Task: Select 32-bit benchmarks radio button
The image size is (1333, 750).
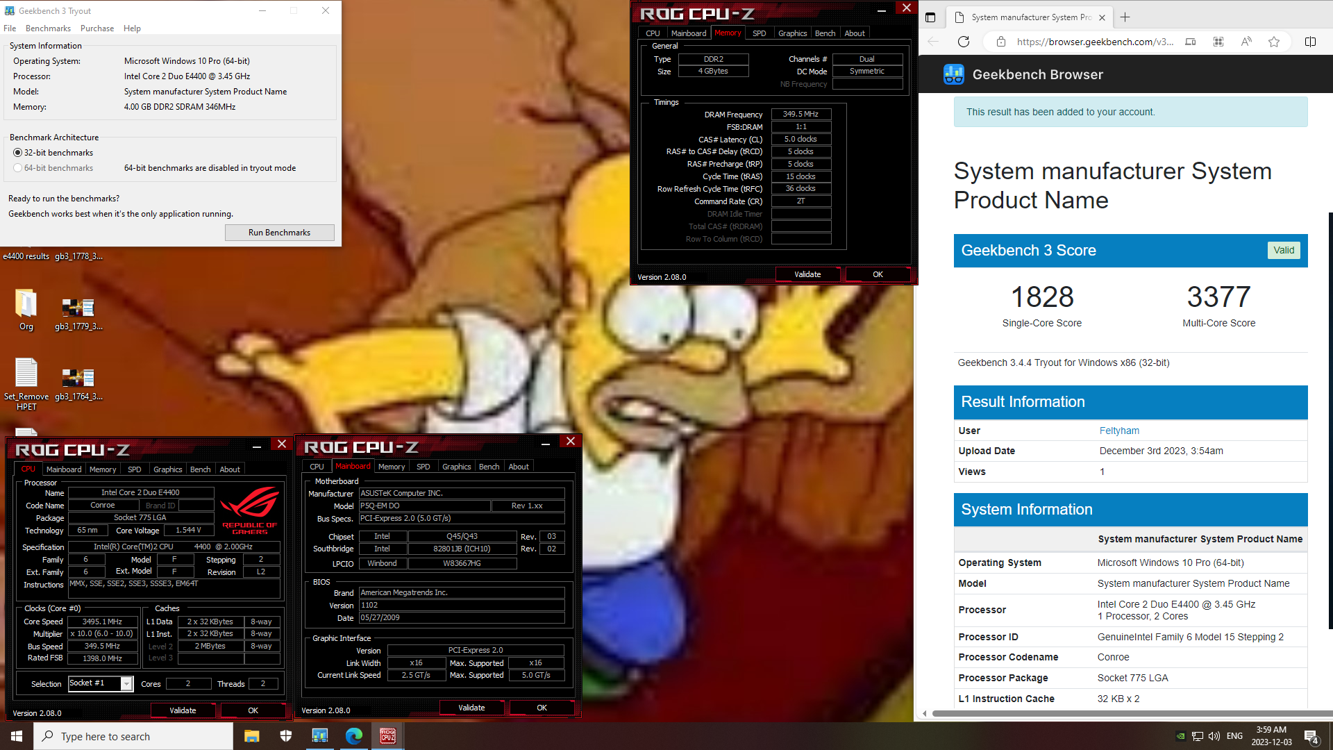Action: point(18,153)
